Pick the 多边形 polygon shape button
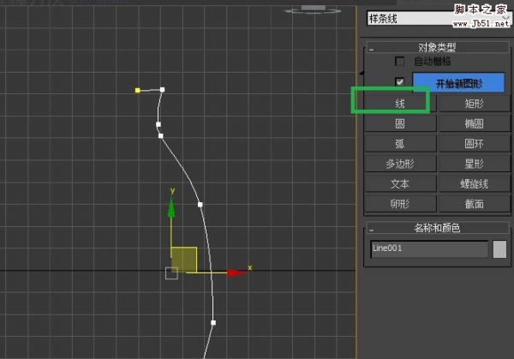Screen dimensions: 514x359 (400, 164)
